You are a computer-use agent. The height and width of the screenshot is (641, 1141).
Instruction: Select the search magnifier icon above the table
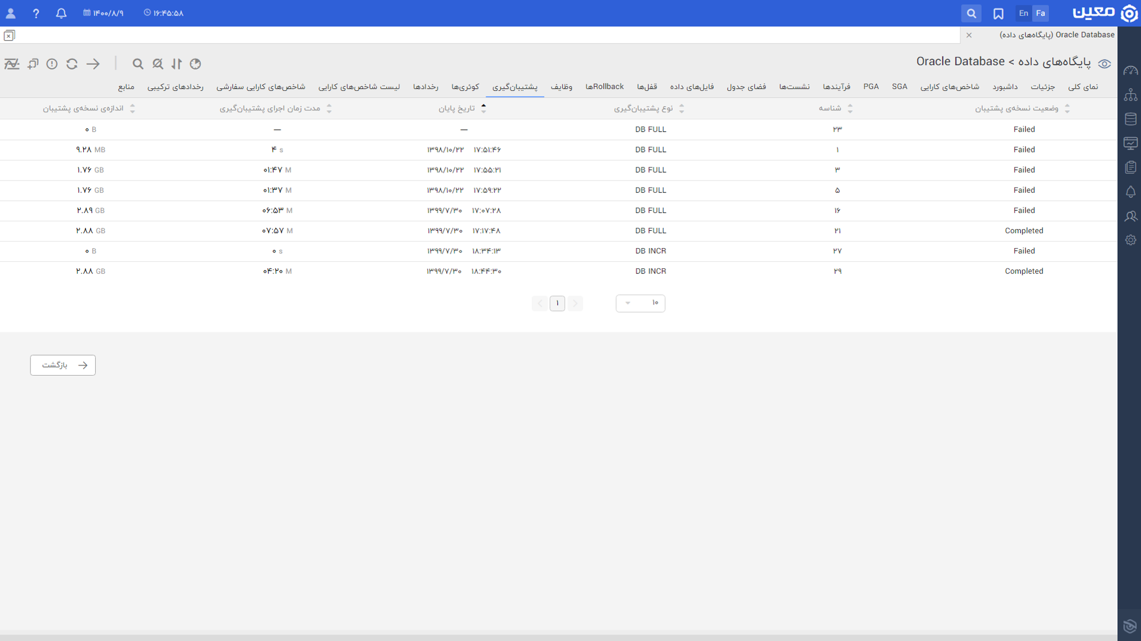click(138, 64)
